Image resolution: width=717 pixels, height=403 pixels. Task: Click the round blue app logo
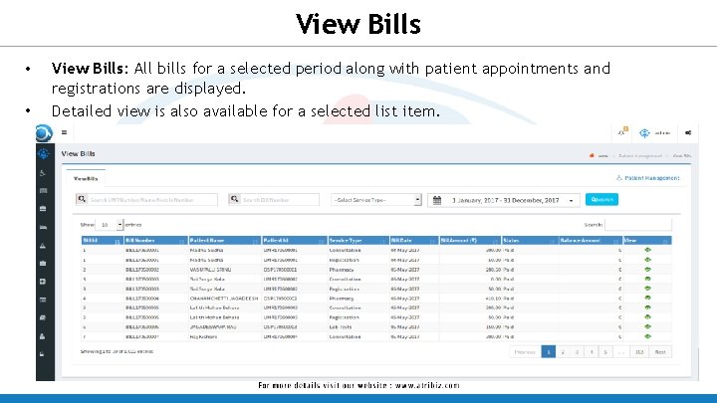[x=44, y=133]
